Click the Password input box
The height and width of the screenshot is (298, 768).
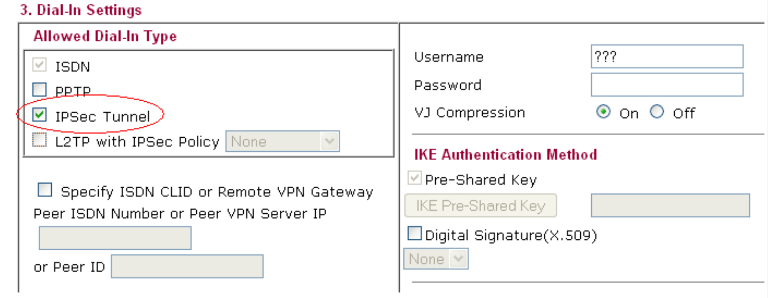[667, 85]
